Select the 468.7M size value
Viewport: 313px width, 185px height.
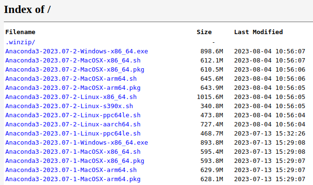coord(212,134)
